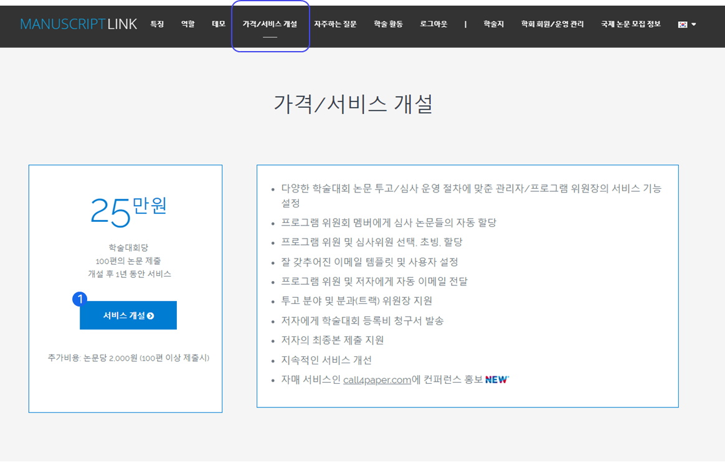725x471 pixels.
Task: Click the Korean flag language icon
Action: click(683, 24)
